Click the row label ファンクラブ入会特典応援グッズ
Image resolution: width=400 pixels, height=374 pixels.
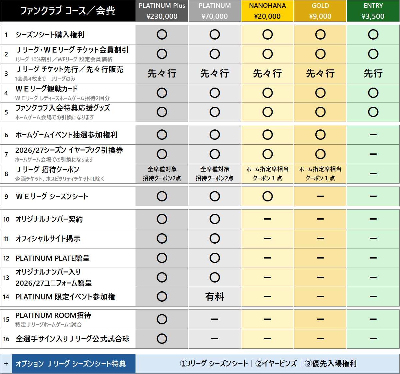click(63, 108)
